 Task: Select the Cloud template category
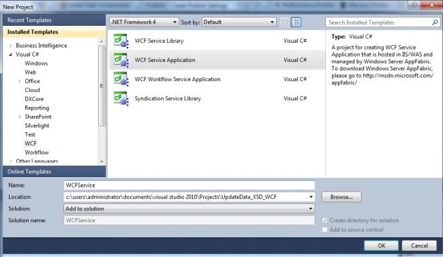click(x=32, y=90)
